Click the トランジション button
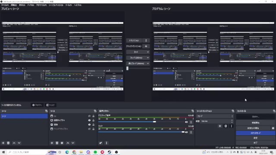 (134, 40)
